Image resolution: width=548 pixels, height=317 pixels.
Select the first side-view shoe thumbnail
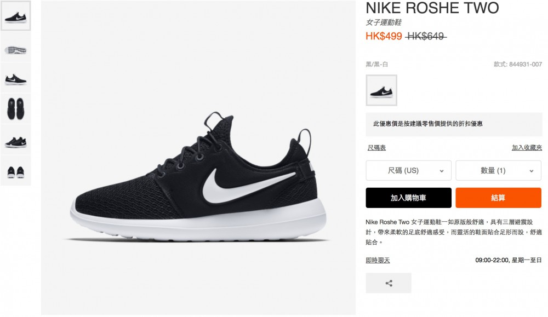(16, 16)
